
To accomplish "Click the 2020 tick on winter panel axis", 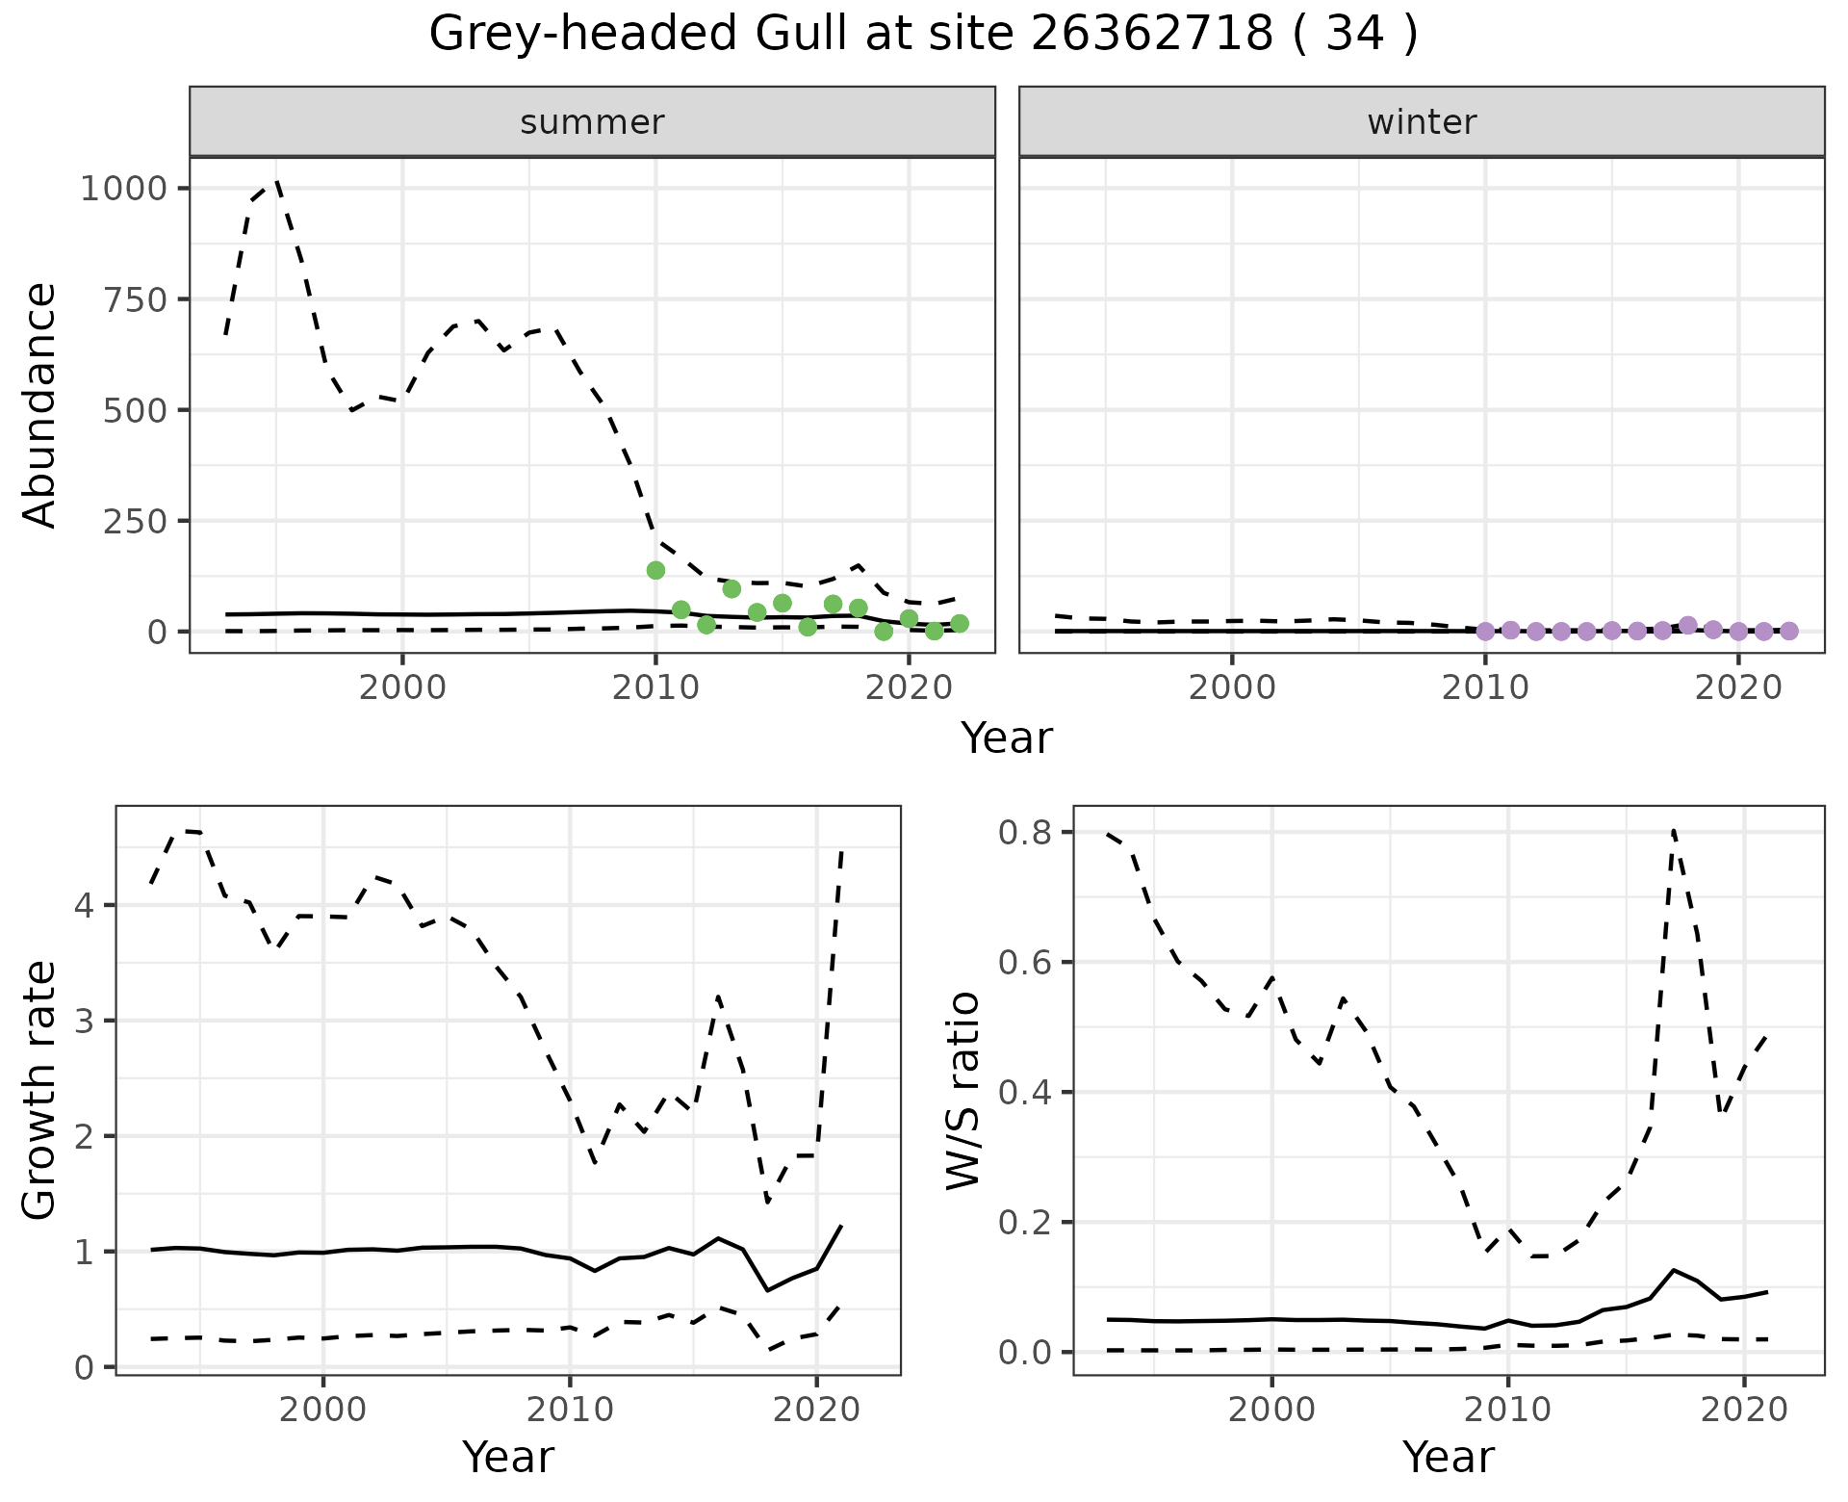I will pos(1738,687).
